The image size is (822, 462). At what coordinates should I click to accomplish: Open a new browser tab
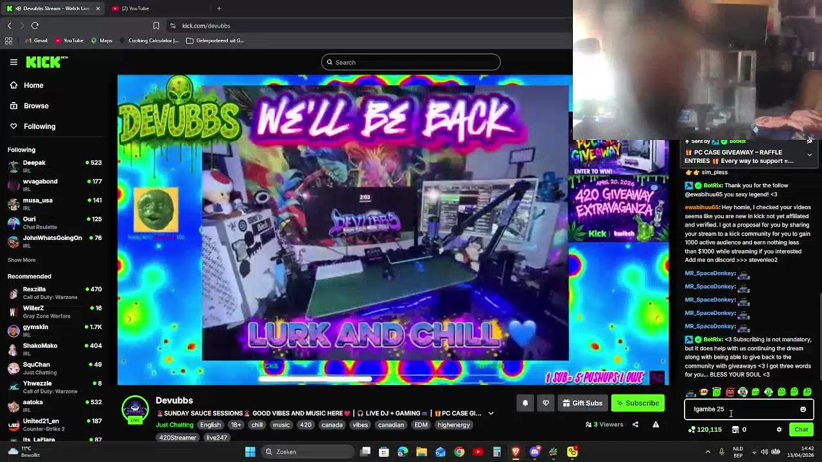click(219, 8)
